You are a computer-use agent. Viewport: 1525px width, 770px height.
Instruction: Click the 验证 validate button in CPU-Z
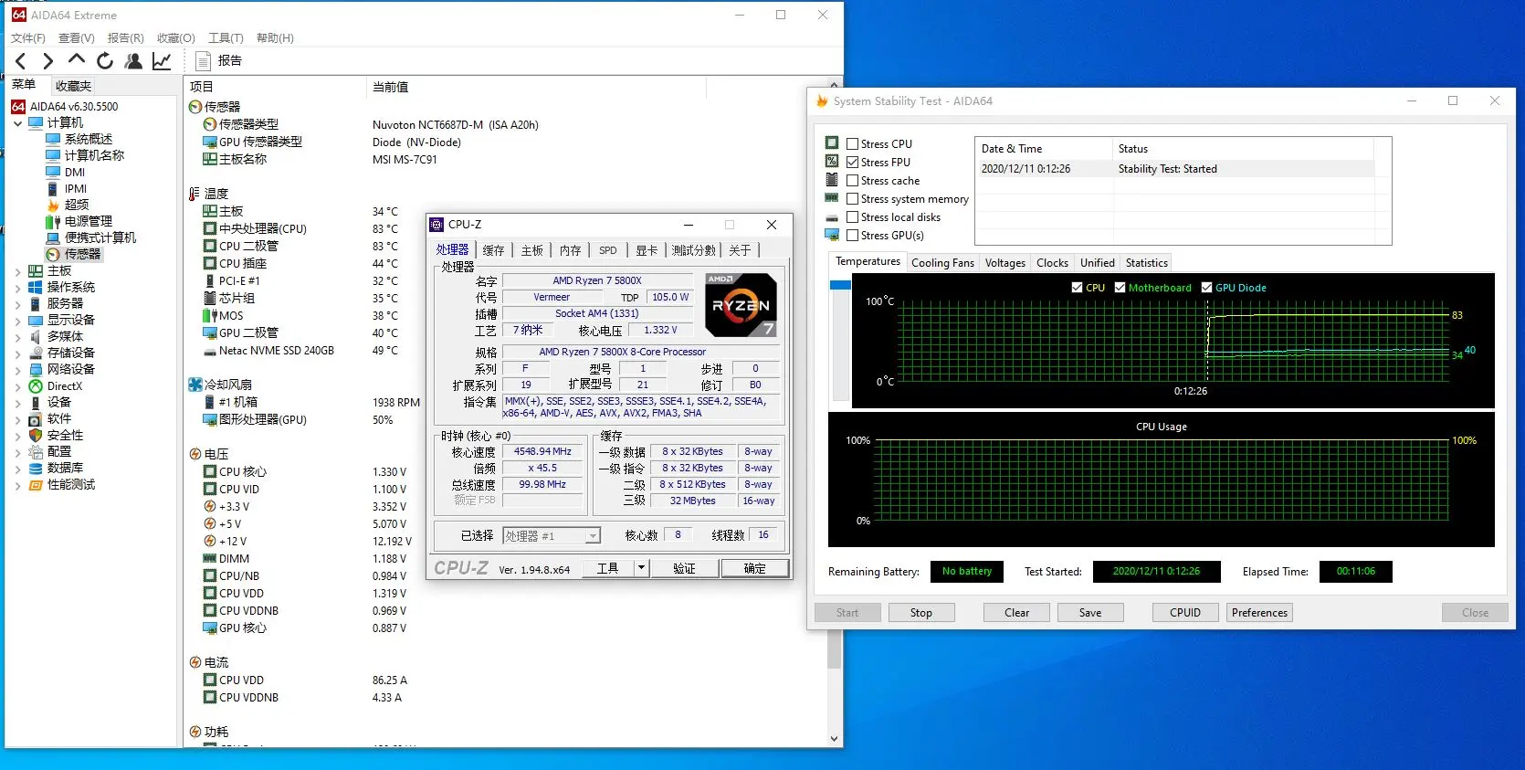coord(684,568)
